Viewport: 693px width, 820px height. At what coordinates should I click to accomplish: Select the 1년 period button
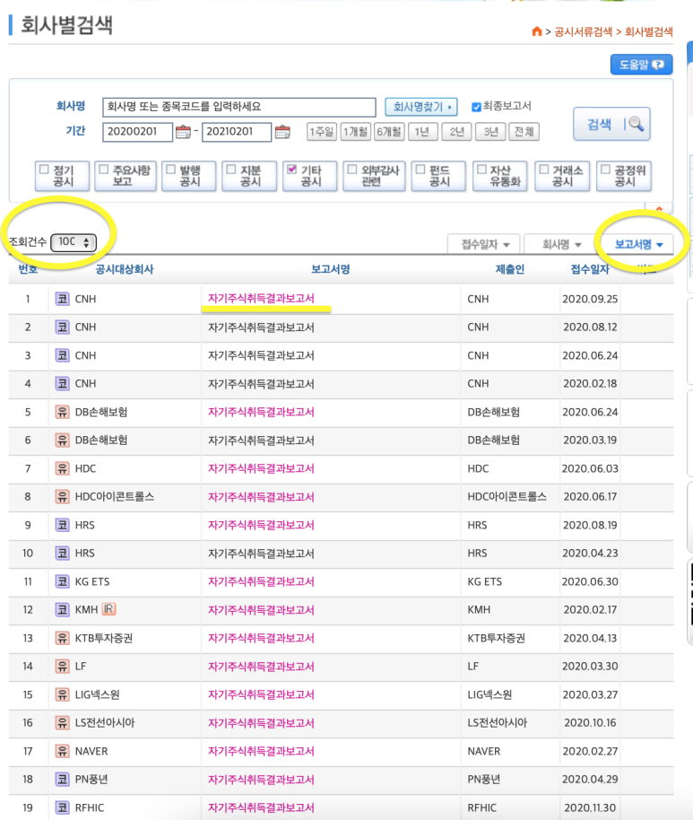point(423,132)
